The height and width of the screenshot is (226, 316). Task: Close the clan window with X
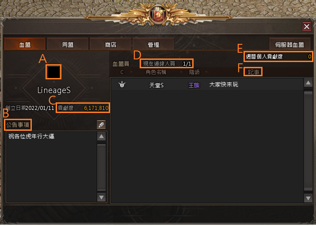307,27
